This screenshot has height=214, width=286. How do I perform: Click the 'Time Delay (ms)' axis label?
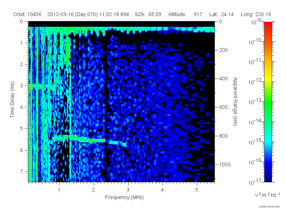click(12, 100)
